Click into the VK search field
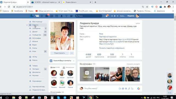176x99 pixels. [x=89, y=16]
